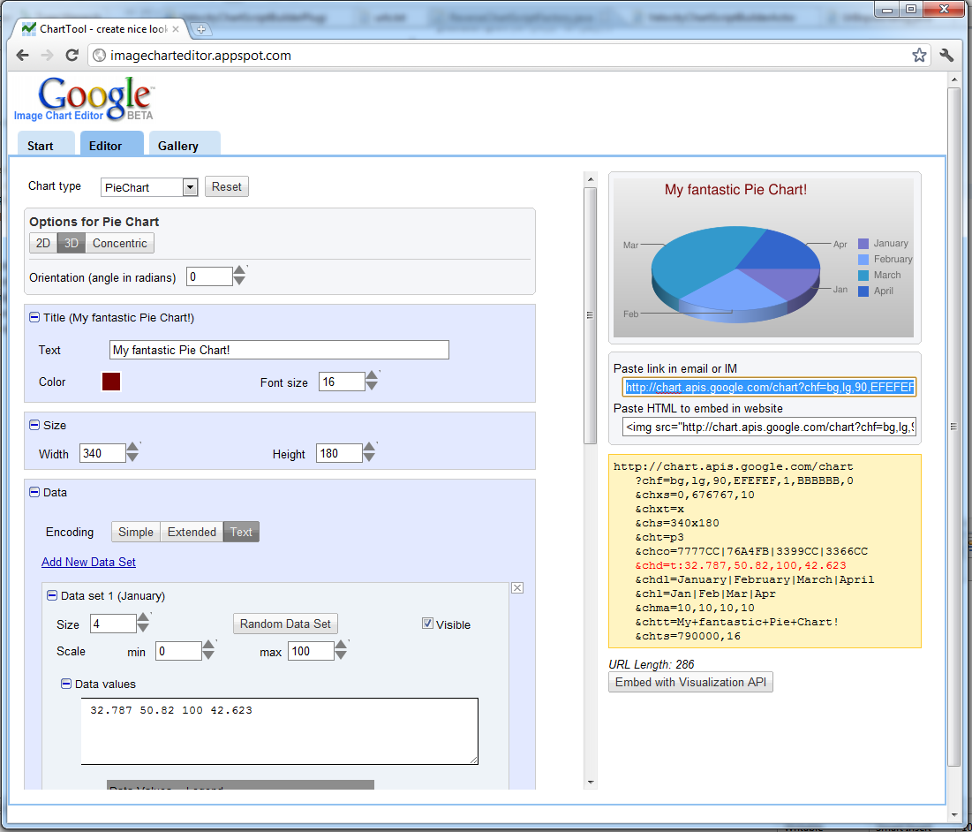Increase Orientation angle with up arrow
The height and width of the screenshot is (832, 972).
[x=239, y=270]
